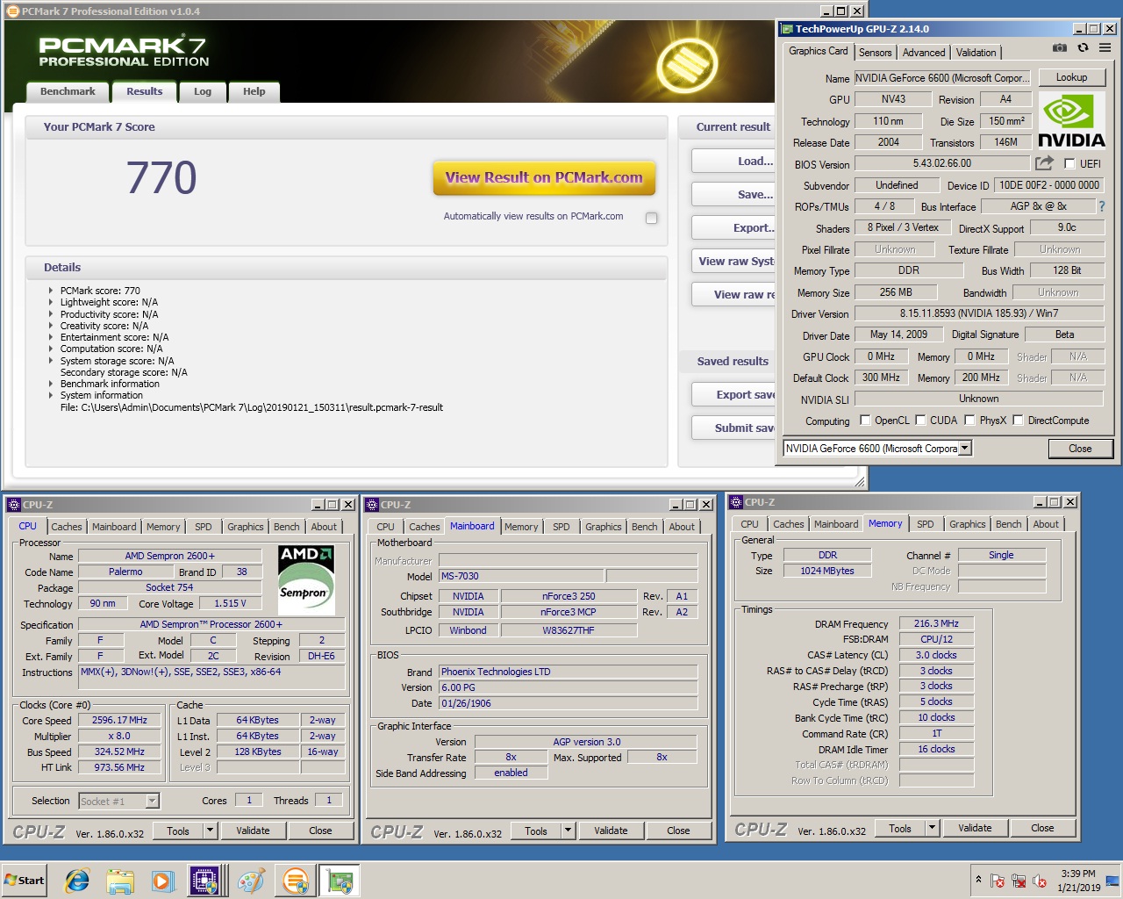
Task: Switch to GPU-Z taskbar icon
Action: click(x=340, y=881)
